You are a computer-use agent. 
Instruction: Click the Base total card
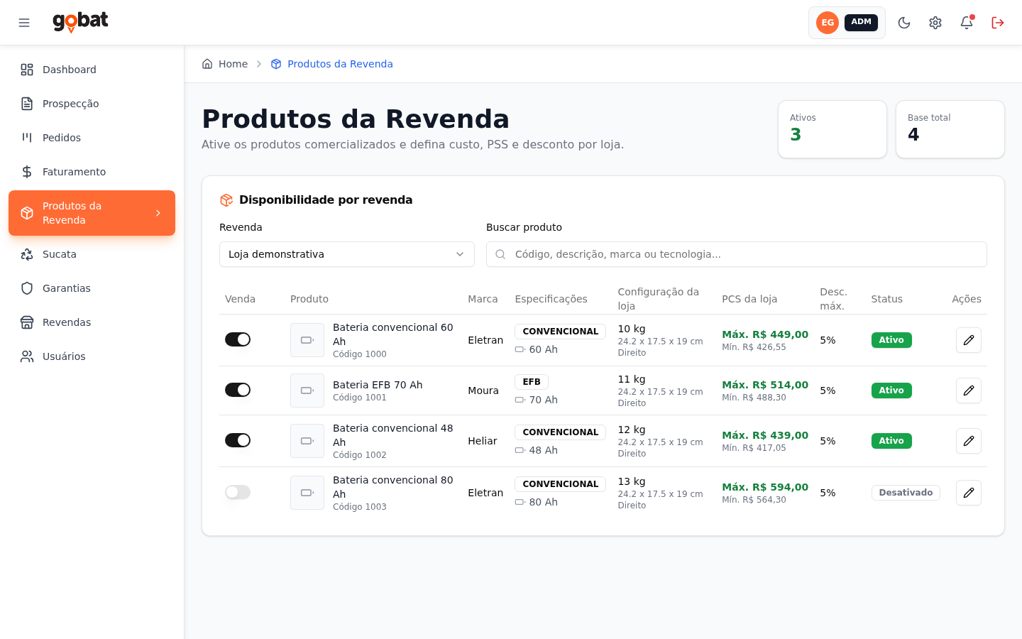[x=950, y=129]
